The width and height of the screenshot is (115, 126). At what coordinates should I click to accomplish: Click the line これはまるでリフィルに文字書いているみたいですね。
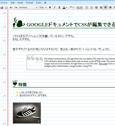click(x=43, y=36)
